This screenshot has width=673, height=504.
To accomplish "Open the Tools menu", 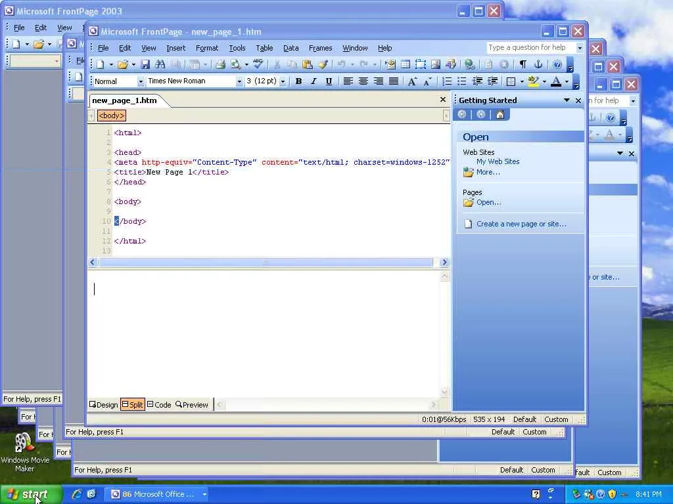I will 237,48.
